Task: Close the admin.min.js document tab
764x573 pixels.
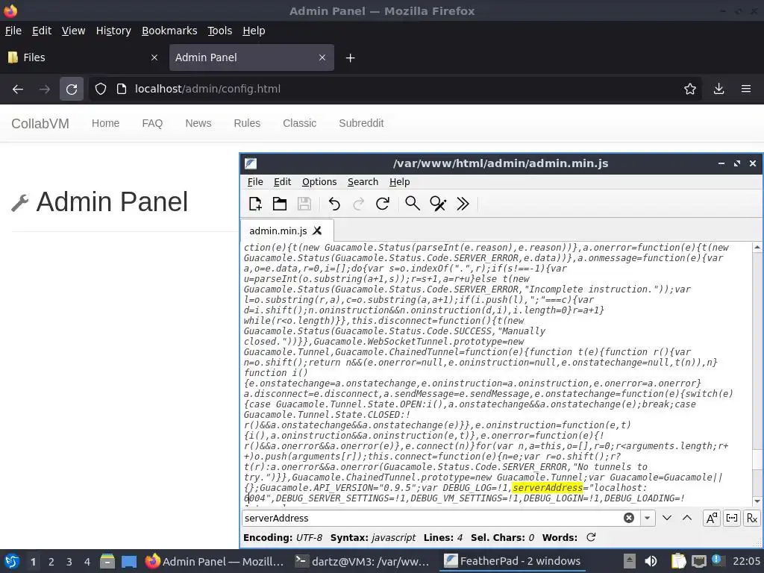Action: click(317, 231)
